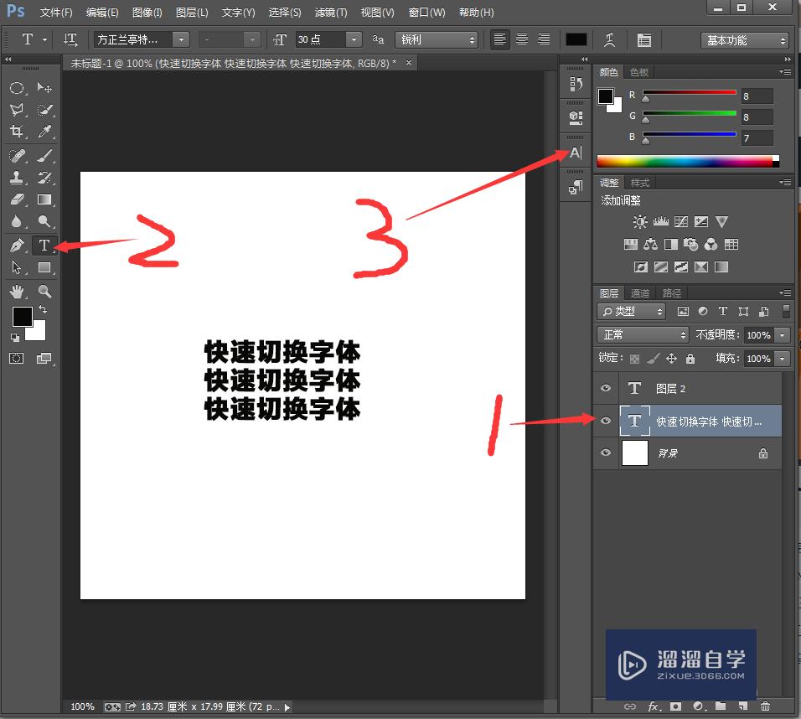Select the Crop tool
The image size is (801, 719).
click(18, 132)
